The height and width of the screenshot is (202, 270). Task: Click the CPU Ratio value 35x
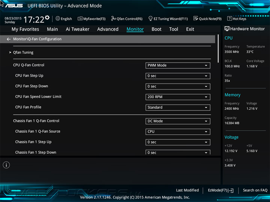227,80
